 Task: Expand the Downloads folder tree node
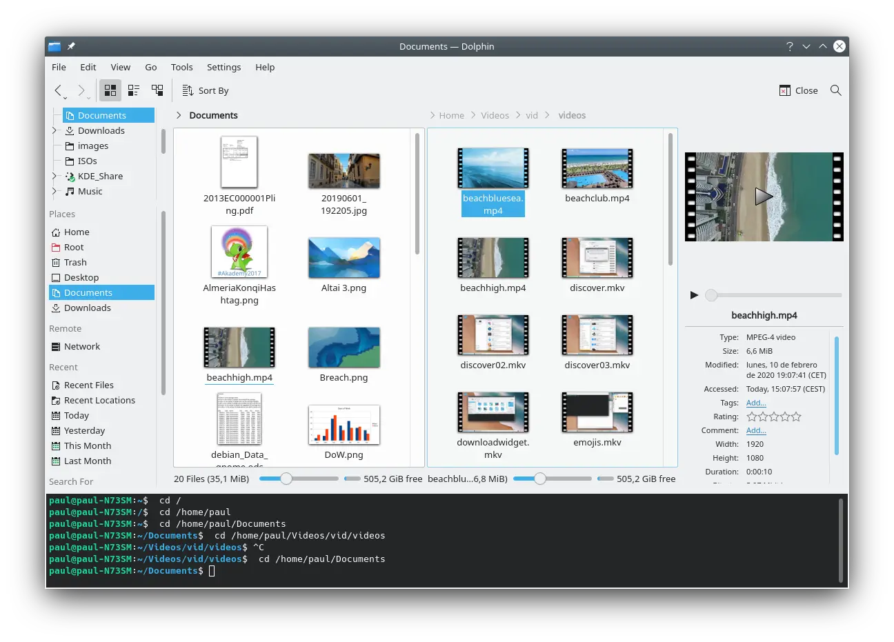(x=54, y=130)
